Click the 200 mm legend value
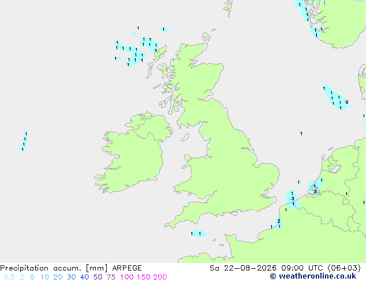The width and height of the screenshot is (366, 282). click(160, 277)
